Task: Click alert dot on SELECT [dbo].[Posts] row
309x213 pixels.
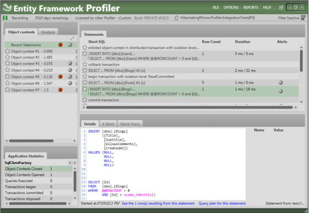Action: click(281, 83)
